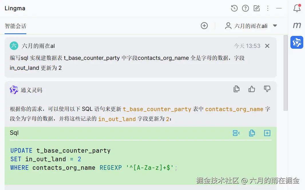Click the chat panel vertical scrollbar
The height and width of the screenshot is (190, 305).
click(x=285, y=73)
